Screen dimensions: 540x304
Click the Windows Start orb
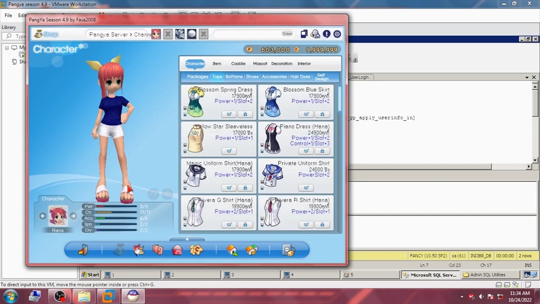[10, 296]
